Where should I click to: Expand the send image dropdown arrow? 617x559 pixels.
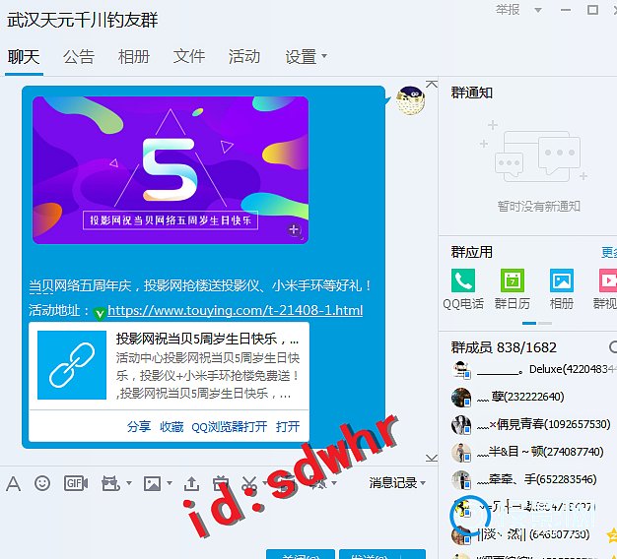[170, 483]
